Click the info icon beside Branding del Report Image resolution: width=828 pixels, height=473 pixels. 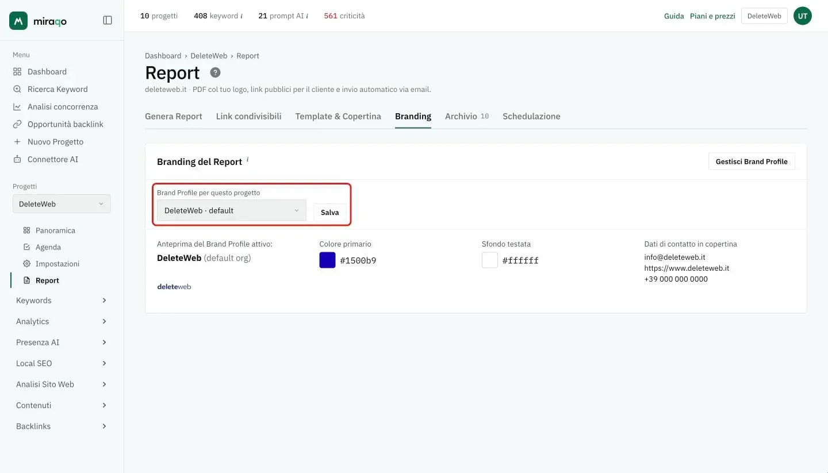pos(248,159)
